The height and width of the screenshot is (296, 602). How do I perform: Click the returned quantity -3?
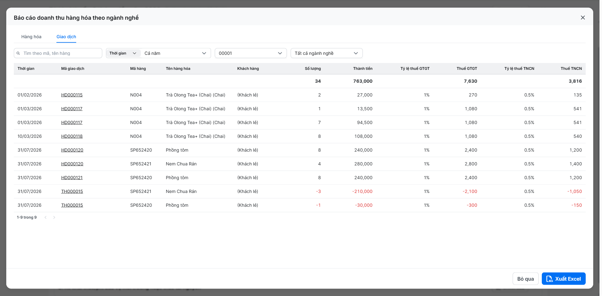click(x=319, y=191)
